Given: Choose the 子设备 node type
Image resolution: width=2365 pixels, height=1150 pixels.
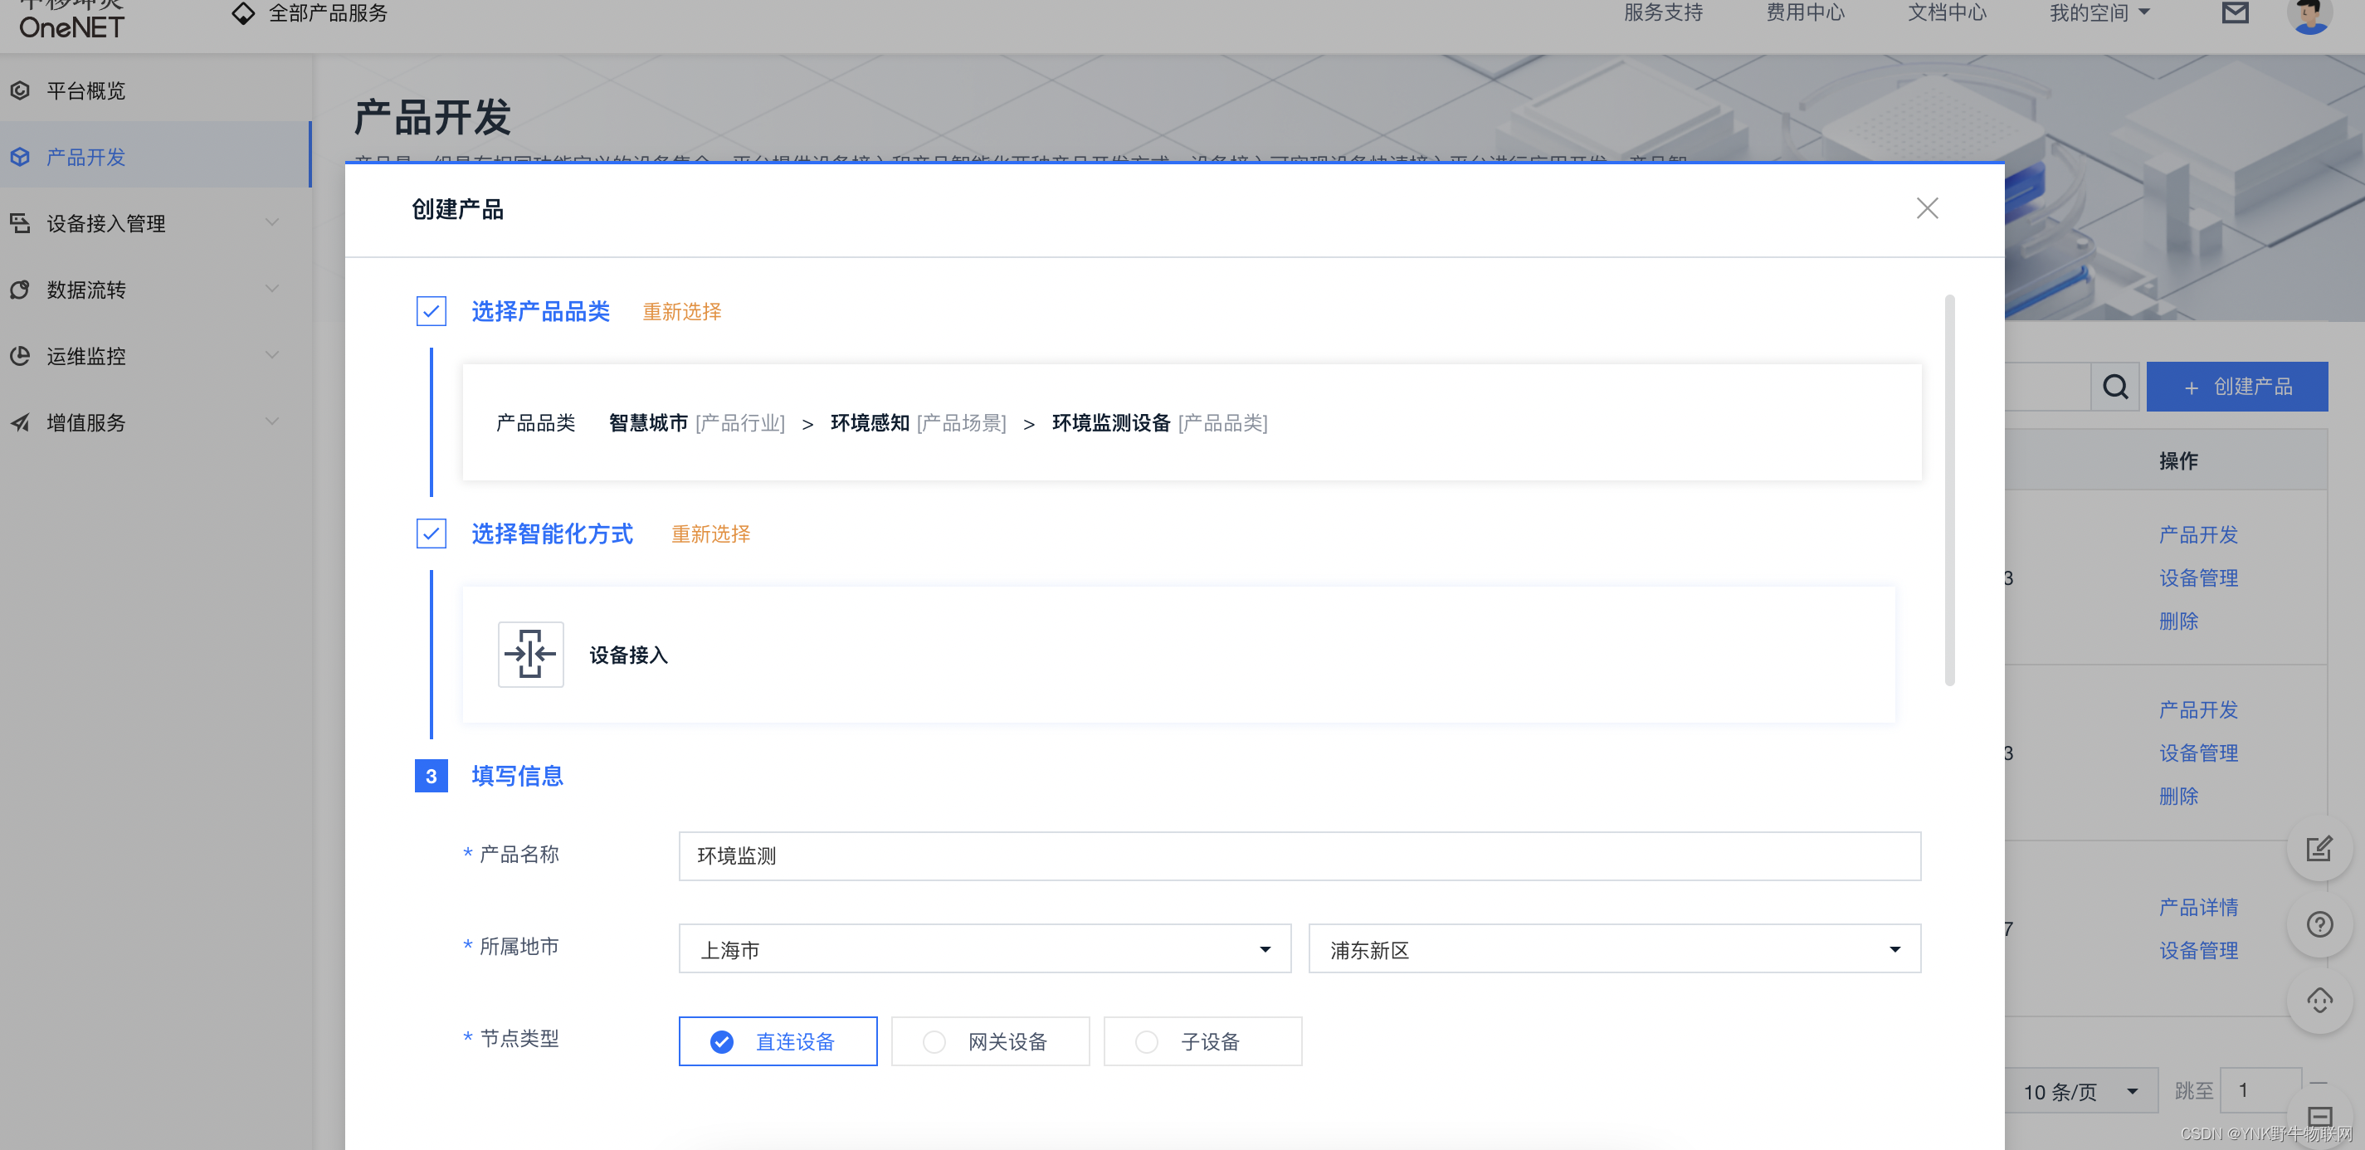Looking at the screenshot, I should (1202, 1041).
